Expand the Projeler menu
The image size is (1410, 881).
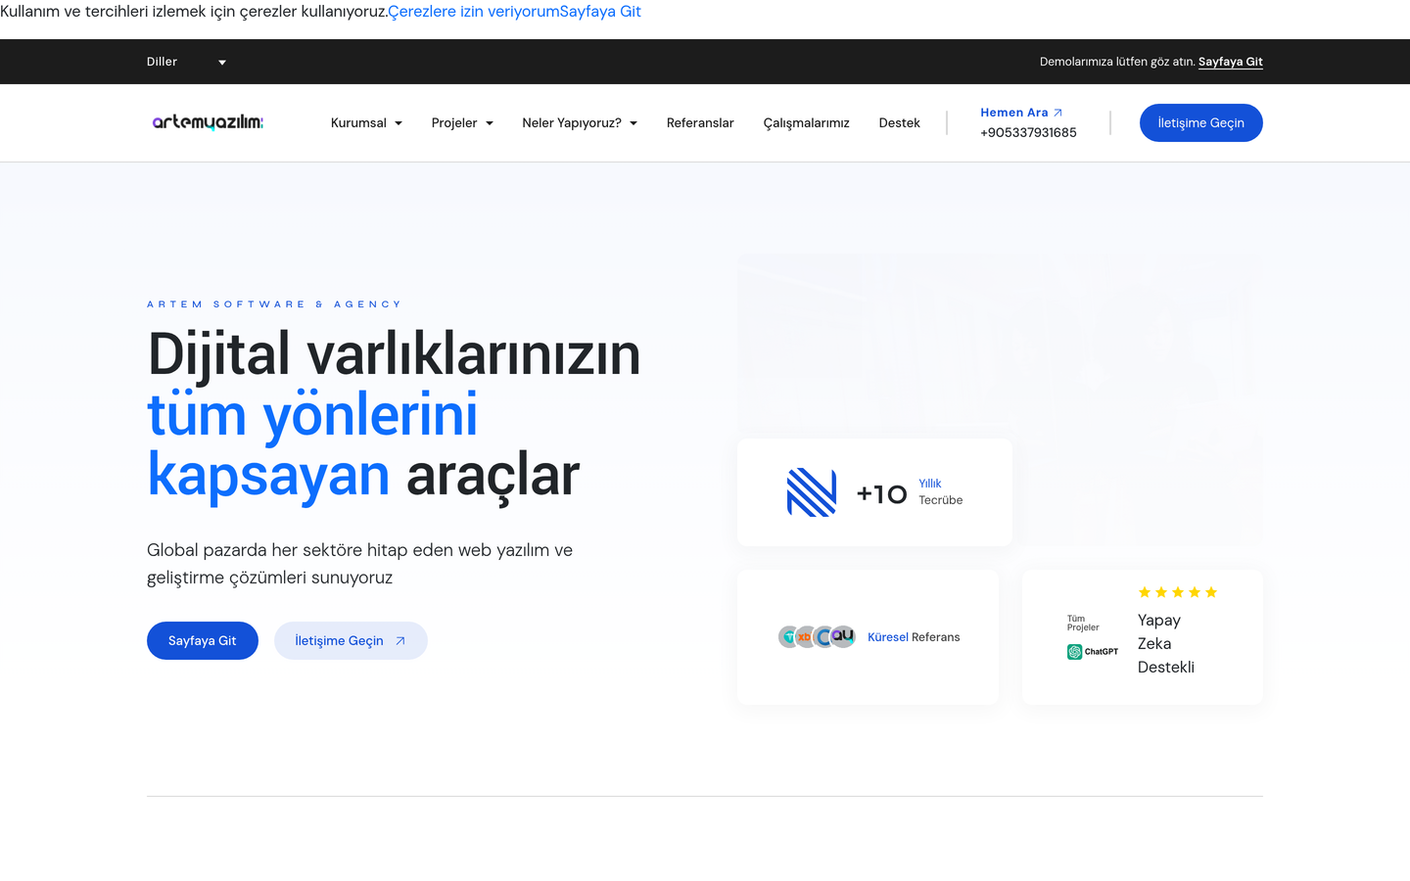(462, 122)
